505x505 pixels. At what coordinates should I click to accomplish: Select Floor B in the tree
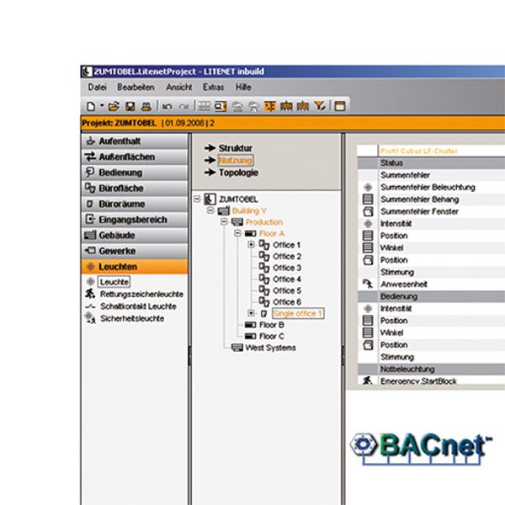click(272, 325)
